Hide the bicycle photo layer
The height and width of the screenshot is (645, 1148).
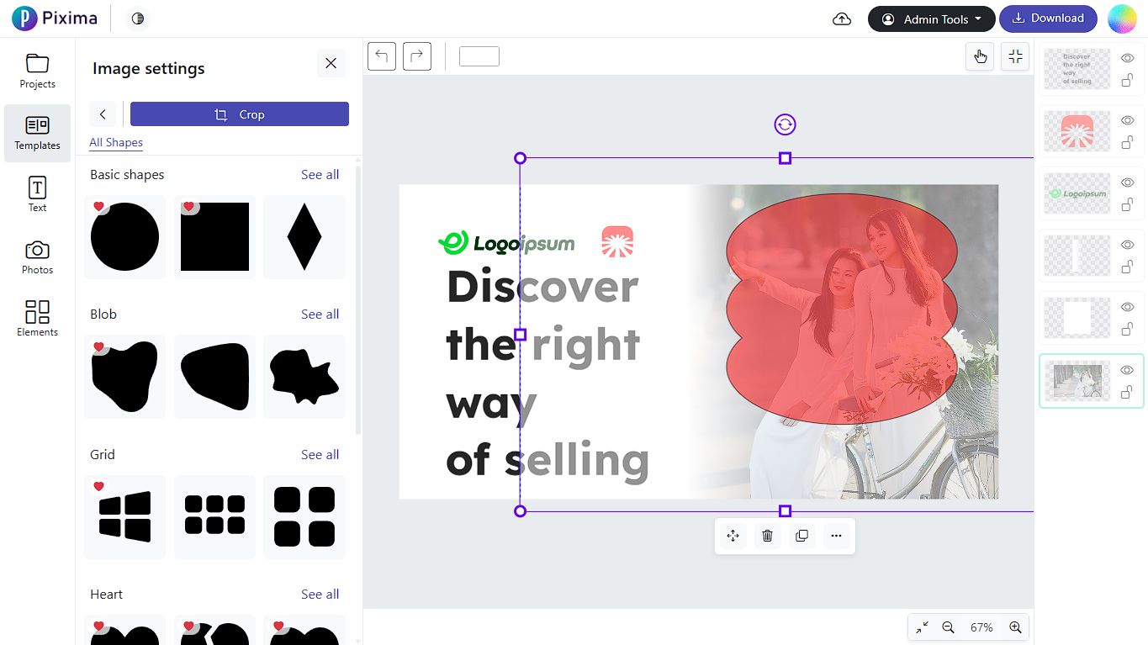pyautogui.click(x=1128, y=370)
